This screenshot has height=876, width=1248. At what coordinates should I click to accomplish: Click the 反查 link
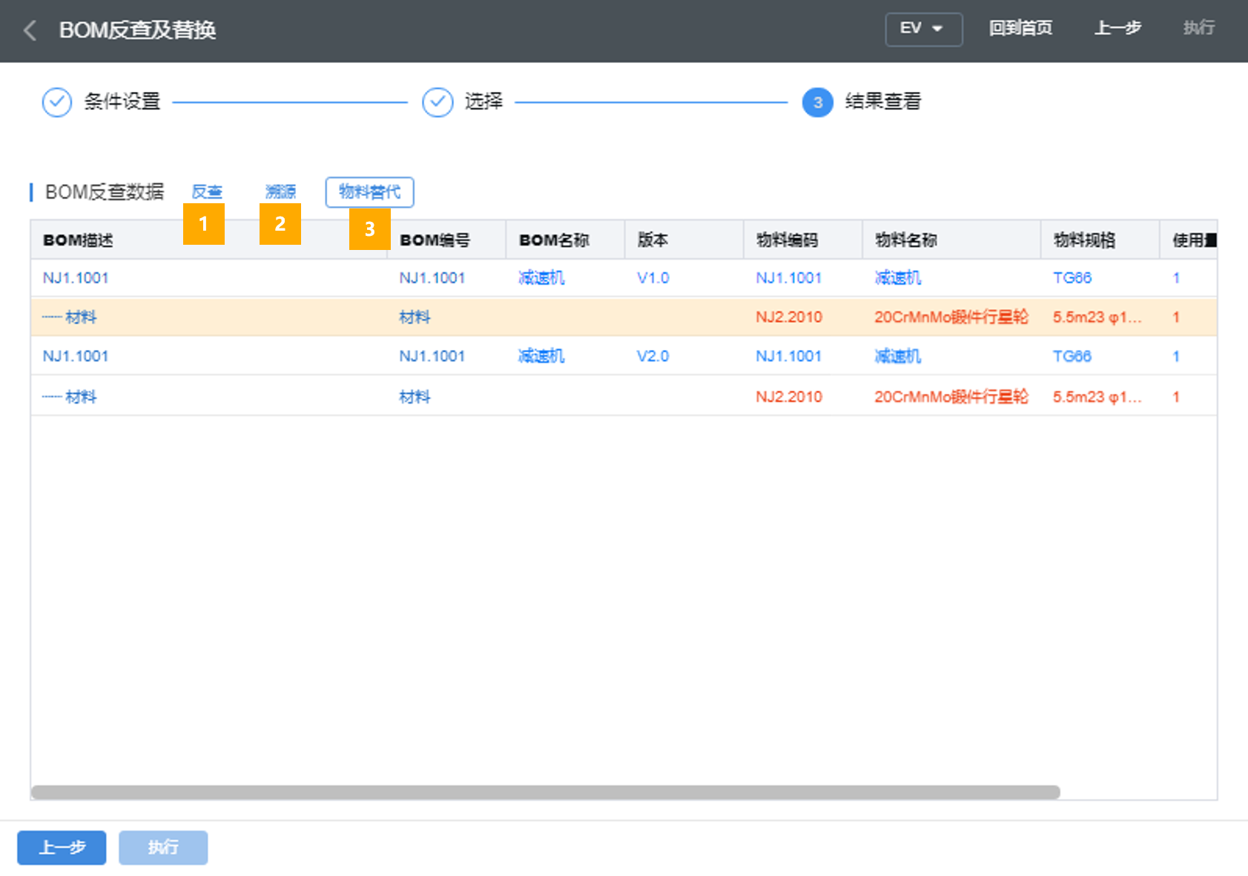207,192
